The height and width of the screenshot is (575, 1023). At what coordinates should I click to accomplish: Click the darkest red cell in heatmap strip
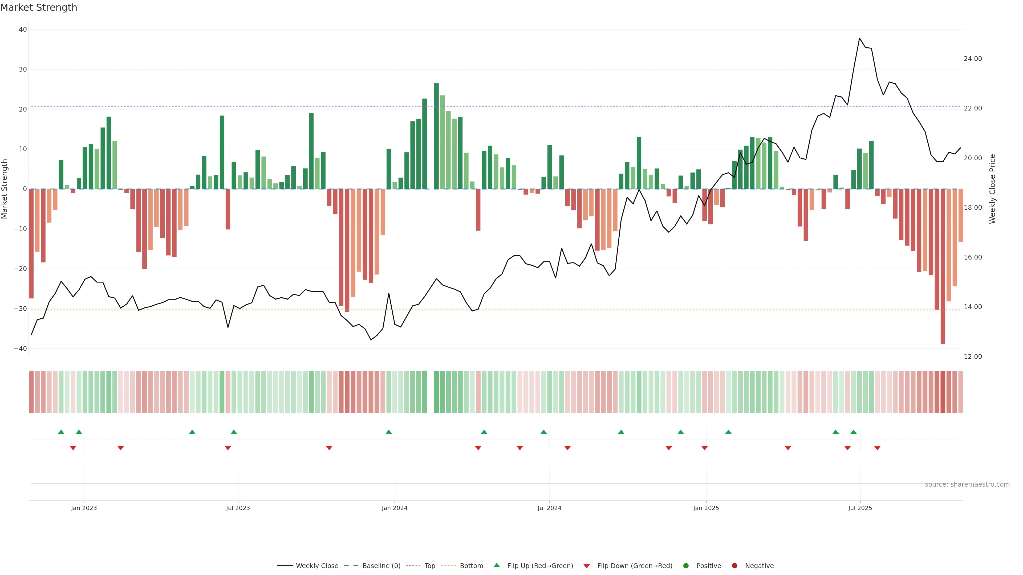[x=943, y=392]
